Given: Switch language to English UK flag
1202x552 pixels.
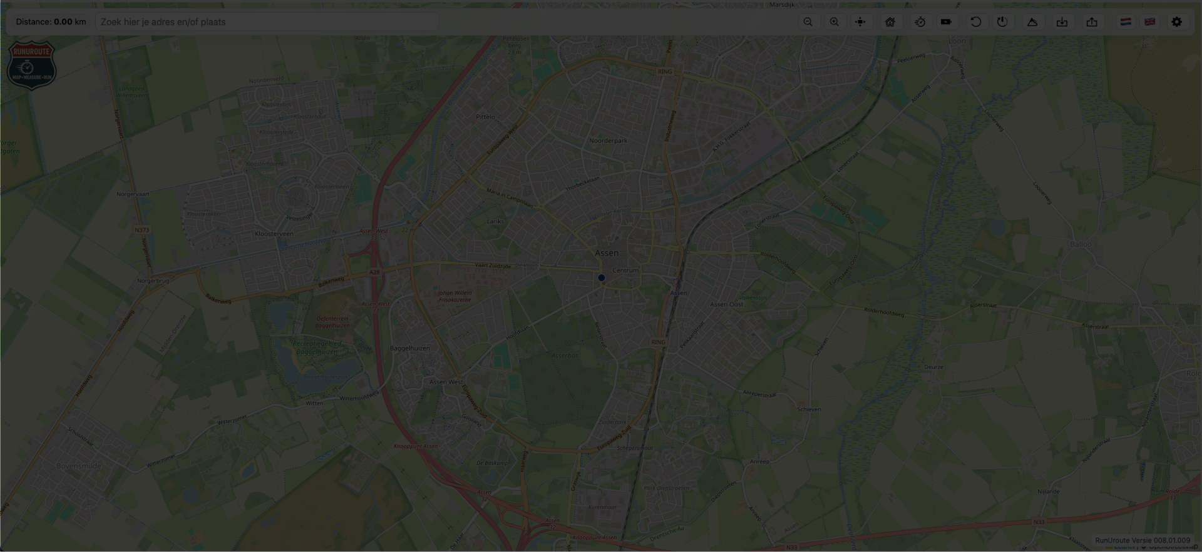Looking at the screenshot, I should click(1150, 22).
